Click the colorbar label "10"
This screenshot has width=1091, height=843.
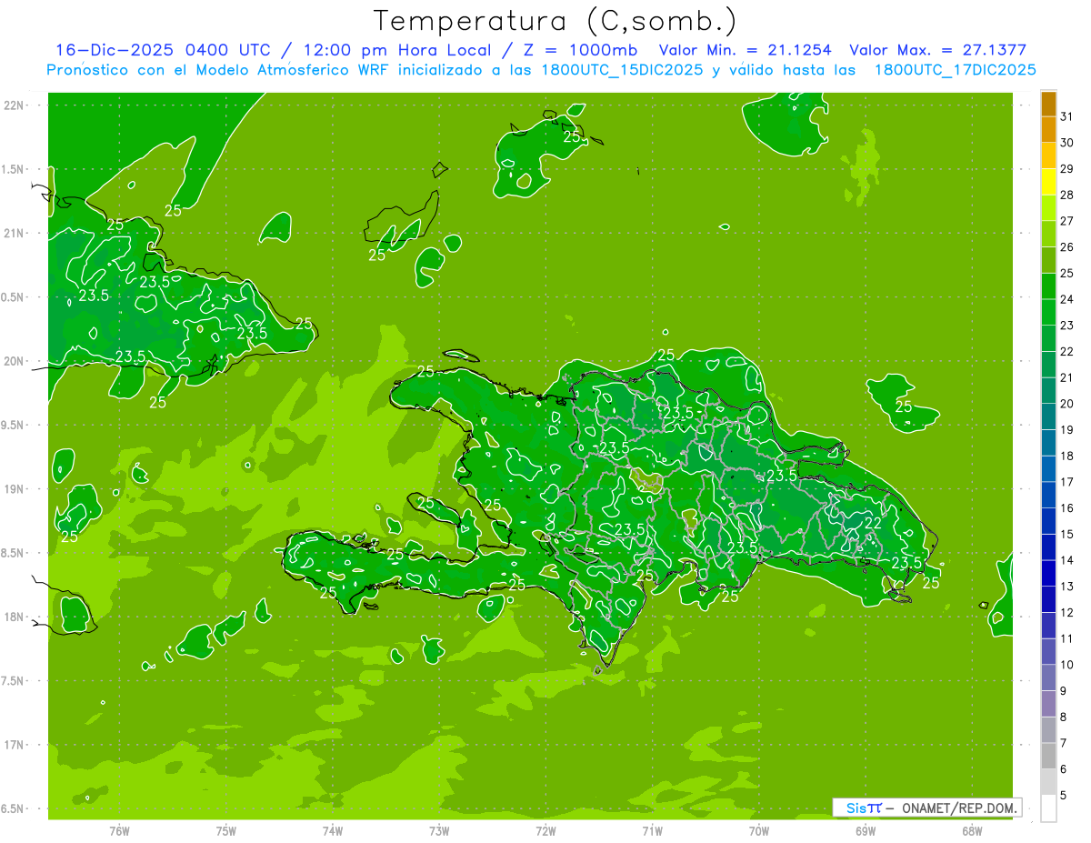click(x=1066, y=664)
